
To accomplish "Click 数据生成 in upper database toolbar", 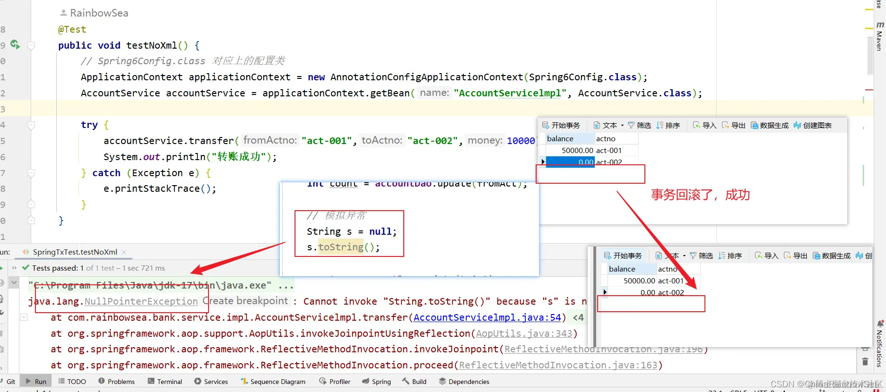I will point(770,125).
